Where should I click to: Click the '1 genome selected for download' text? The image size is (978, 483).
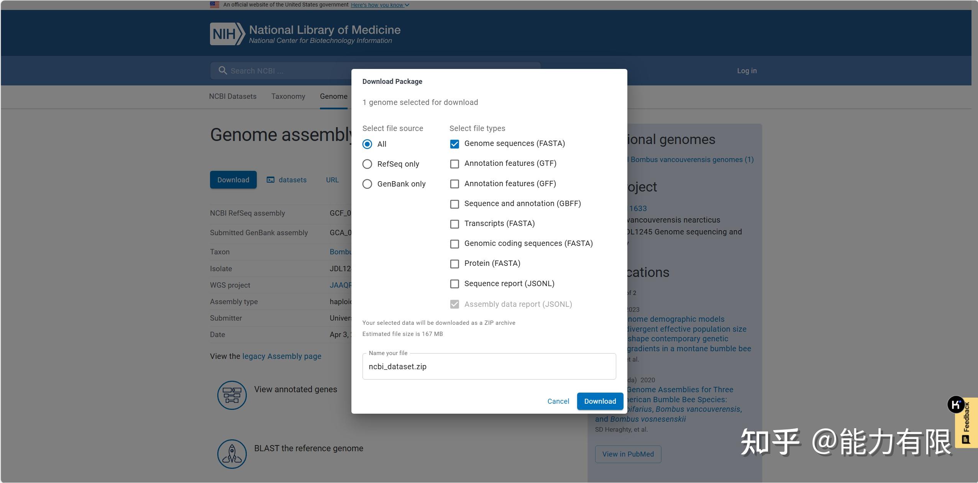[x=420, y=102]
